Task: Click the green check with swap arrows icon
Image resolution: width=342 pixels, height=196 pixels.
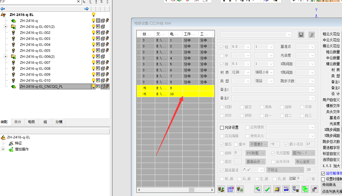Action: [x=258, y=189]
